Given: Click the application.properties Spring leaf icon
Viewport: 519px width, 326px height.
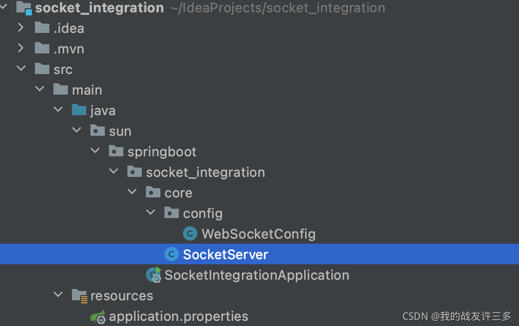Looking at the screenshot, I should [98, 316].
